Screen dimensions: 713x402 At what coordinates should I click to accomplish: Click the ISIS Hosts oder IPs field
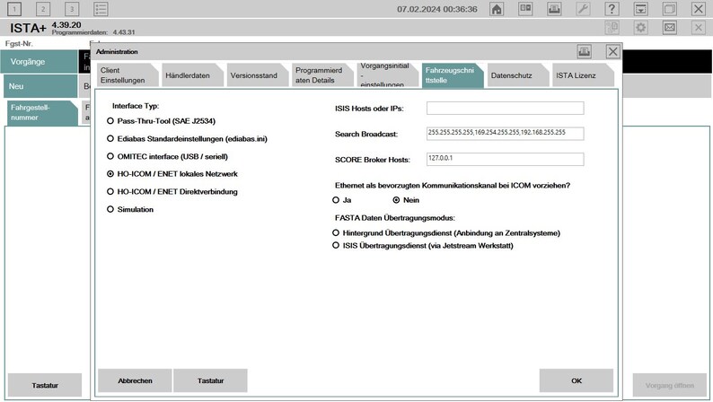506,108
